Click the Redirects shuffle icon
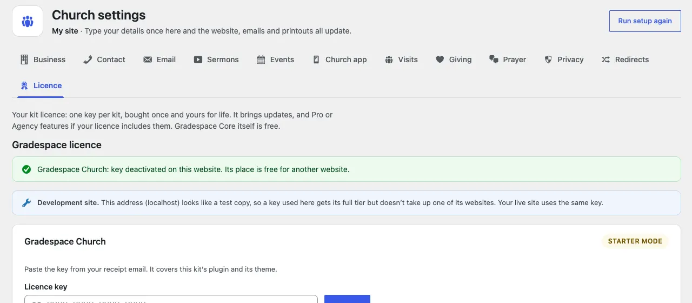692x303 pixels. tap(605, 60)
